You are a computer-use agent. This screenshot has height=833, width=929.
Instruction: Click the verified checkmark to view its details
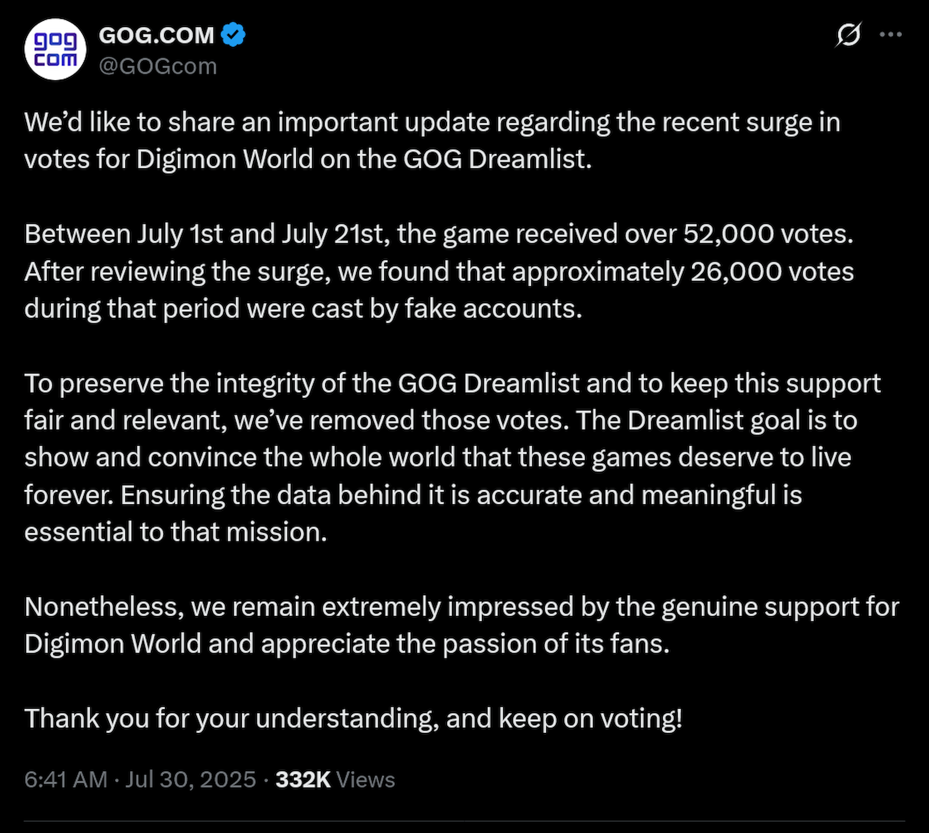[x=234, y=34]
